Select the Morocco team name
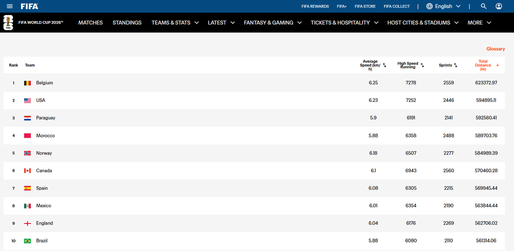The image size is (514, 251). (x=45, y=135)
